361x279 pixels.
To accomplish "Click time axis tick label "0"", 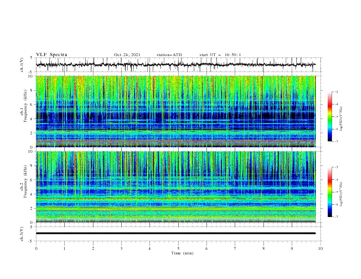I will [36, 248].
